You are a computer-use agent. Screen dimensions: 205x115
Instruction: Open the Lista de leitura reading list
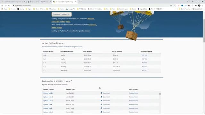[198, 9]
